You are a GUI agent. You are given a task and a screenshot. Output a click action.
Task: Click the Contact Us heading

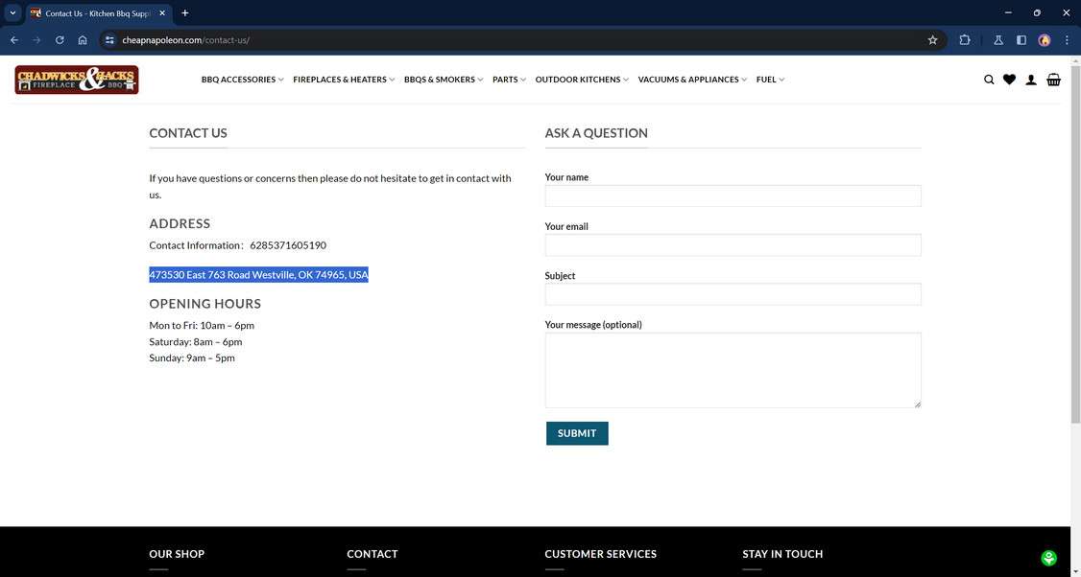pos(188,133)
